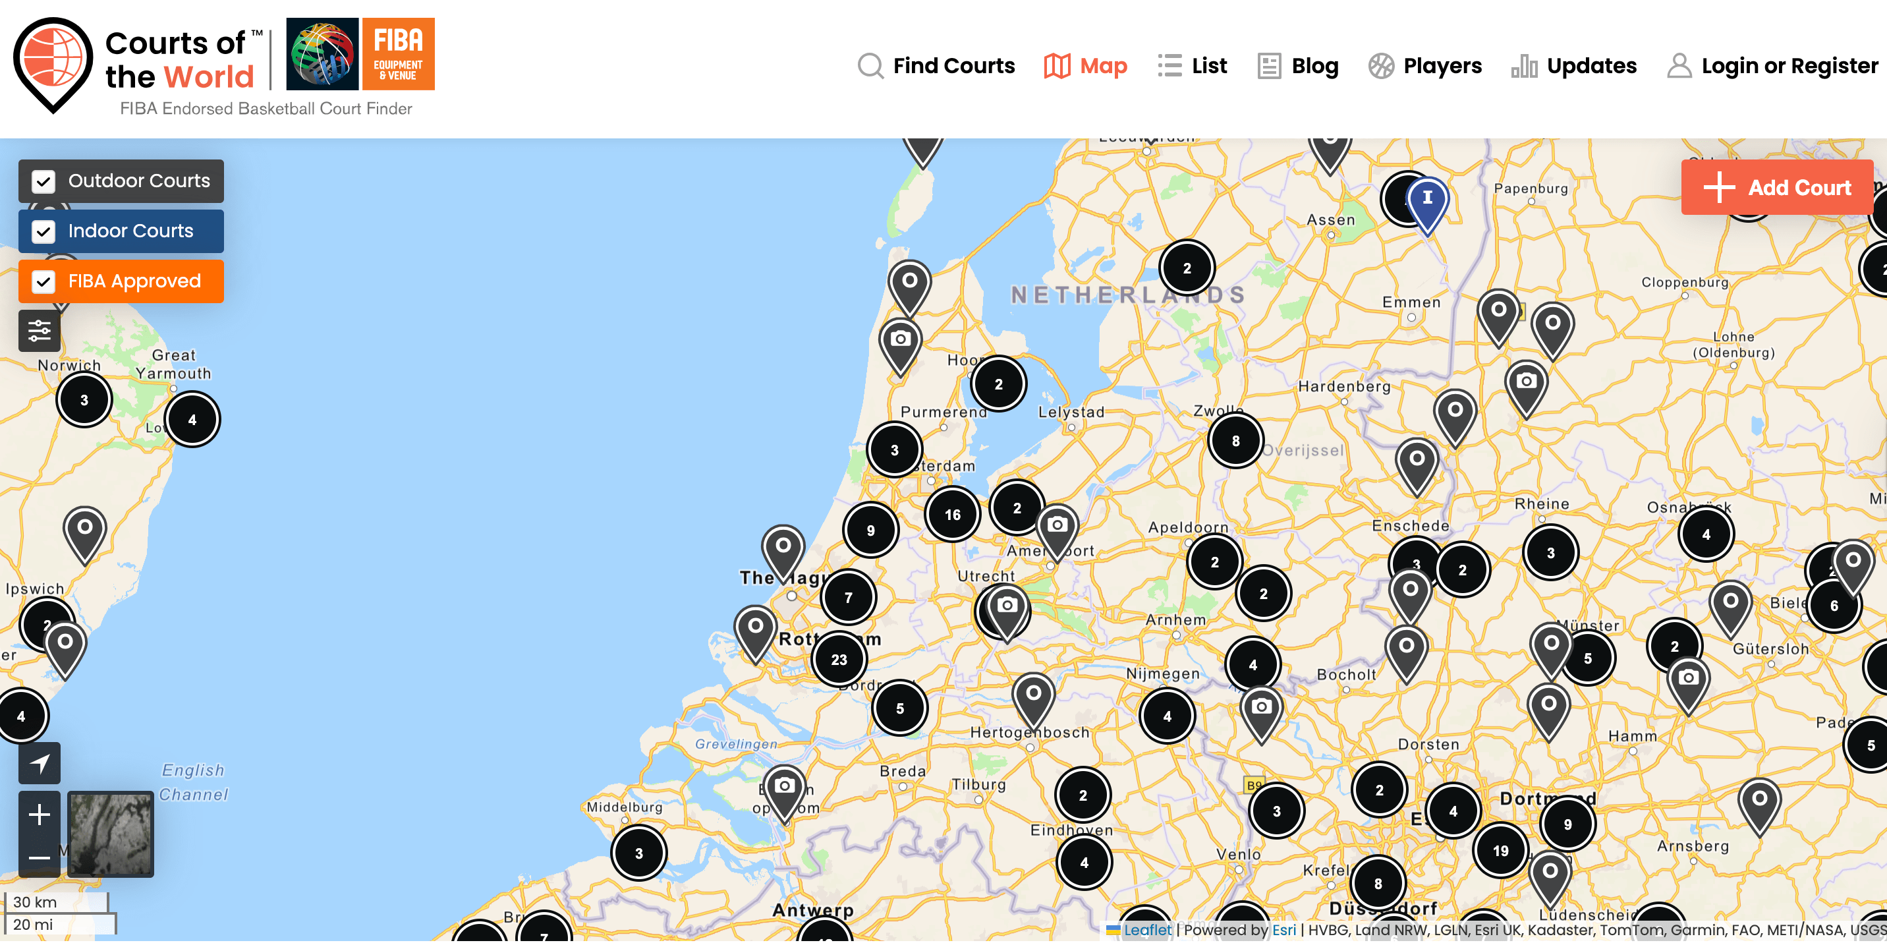Click the satellite minimap thumbnail

click(112, 832)
